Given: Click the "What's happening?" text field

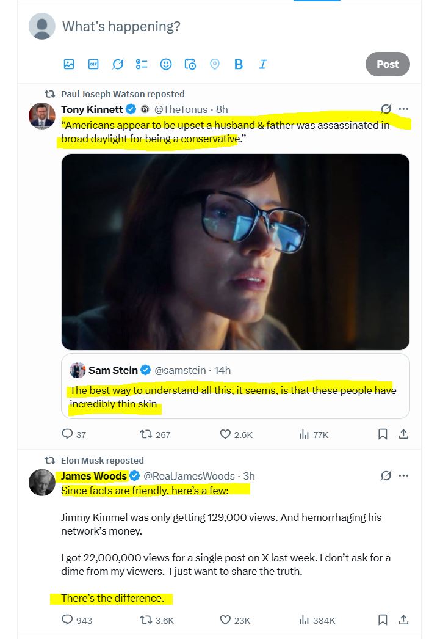Looking at the screenshot, I should pyautogui.click(x=183, y=27).
